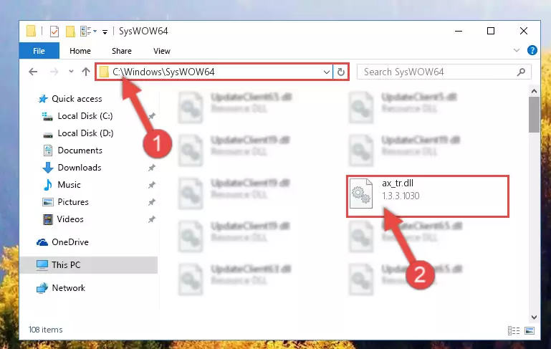The width and height of the screenshot is (551, 349).
Task: Open the Customize Quick Access Toolbar dropdown
Action: pyautogui.click(x=105, y=32)
